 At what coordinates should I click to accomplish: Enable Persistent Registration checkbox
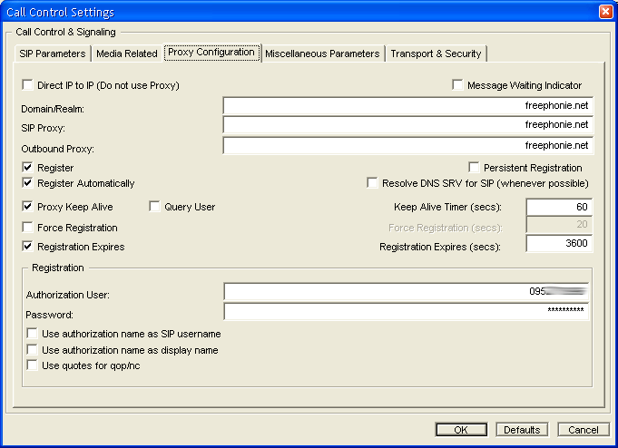[x=475, y=168]
